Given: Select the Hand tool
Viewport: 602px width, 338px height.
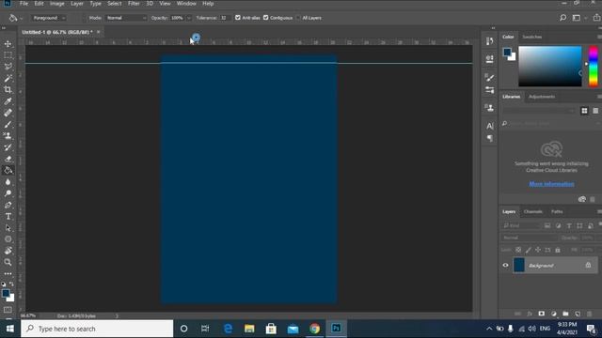Looking at the screenshot, I should pos(8,251).
